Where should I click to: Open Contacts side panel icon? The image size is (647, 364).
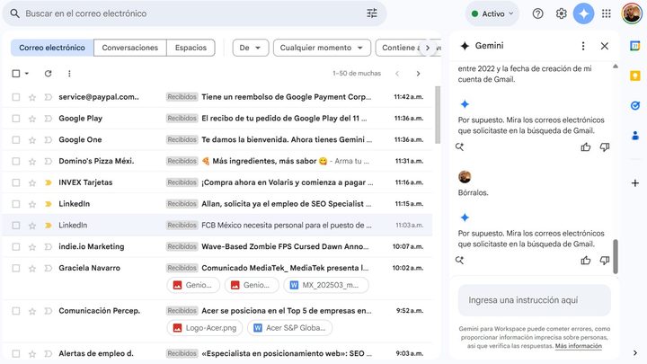pyautogui.click(x=635, y=135)
